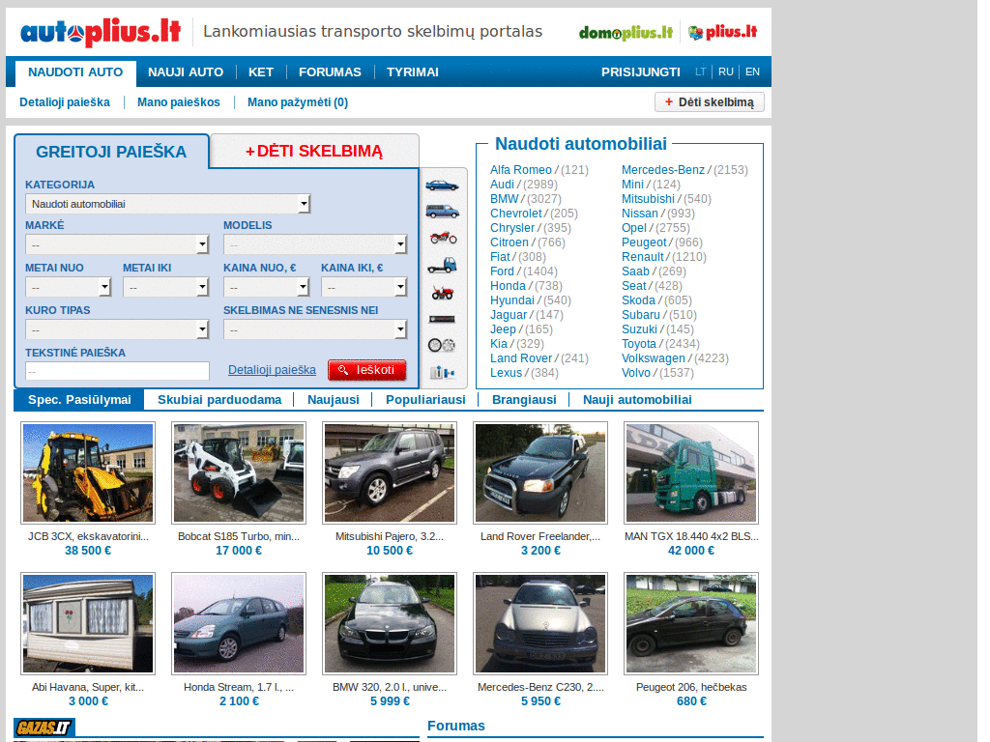Click the red Ieškoti search button
990x742 pixels.
[x=366, y=370]
